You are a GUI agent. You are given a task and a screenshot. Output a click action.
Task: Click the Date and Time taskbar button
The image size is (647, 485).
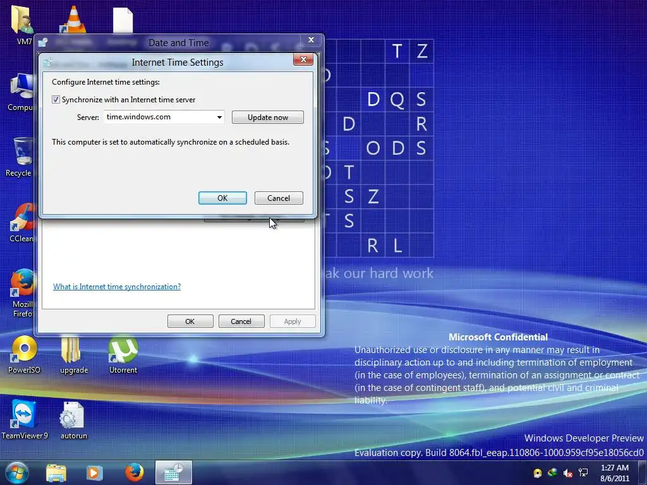(x=174, y=472)
